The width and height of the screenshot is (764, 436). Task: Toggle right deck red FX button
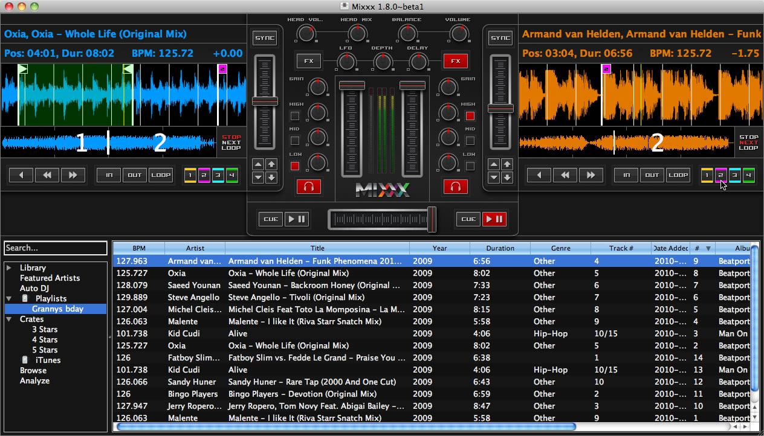click(456, 60)
